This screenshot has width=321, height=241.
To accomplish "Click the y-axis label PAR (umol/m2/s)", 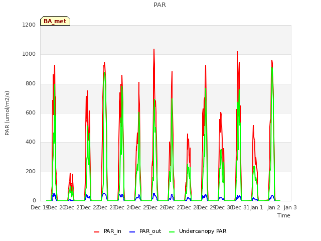I will point(7,113).
